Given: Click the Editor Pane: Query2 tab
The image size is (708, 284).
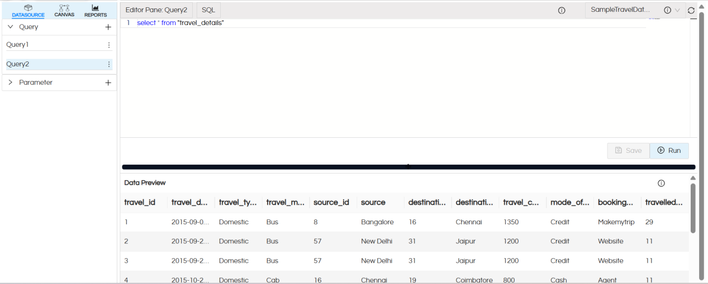Looking at the screenshot, I should [x=156, y=10].
